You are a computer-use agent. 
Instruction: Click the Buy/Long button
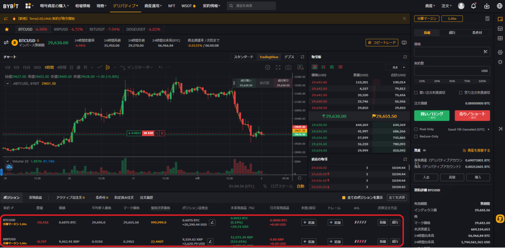point(431,115)
